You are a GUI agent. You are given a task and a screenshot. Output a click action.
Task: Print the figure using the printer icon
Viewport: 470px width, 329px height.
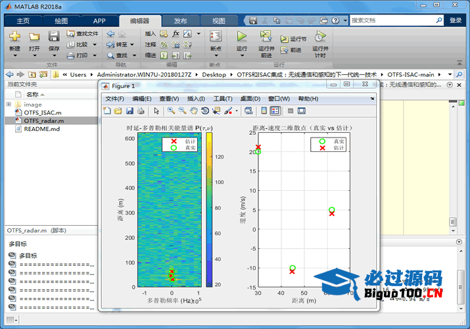tap(141, 111)
